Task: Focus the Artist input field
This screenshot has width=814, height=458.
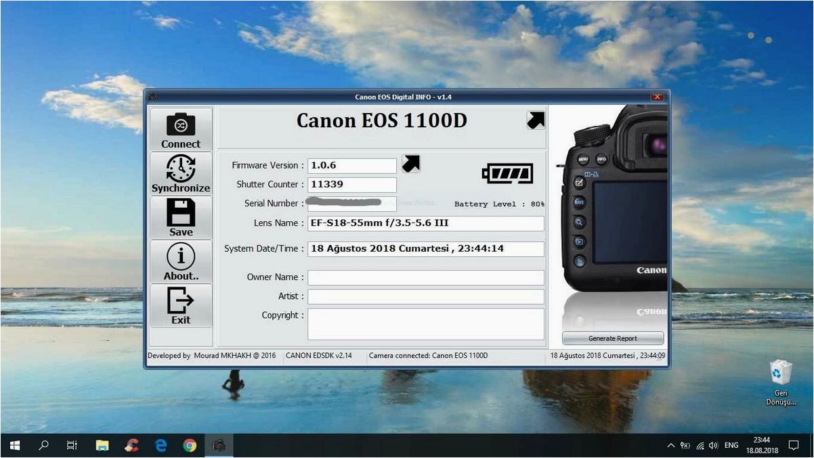Action: click(x=426, y=296)
